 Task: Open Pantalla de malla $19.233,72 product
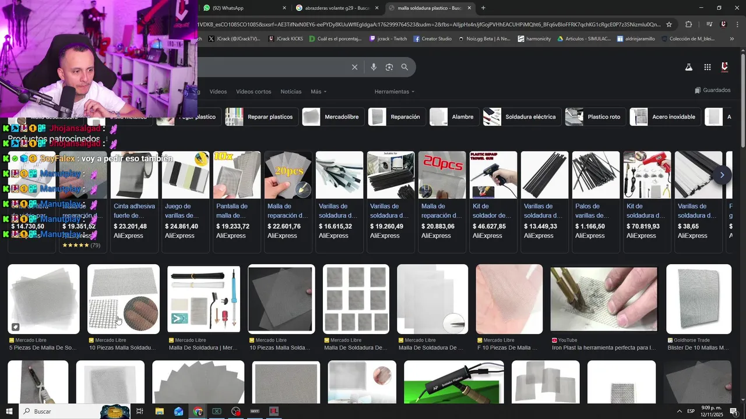[237, 201]
